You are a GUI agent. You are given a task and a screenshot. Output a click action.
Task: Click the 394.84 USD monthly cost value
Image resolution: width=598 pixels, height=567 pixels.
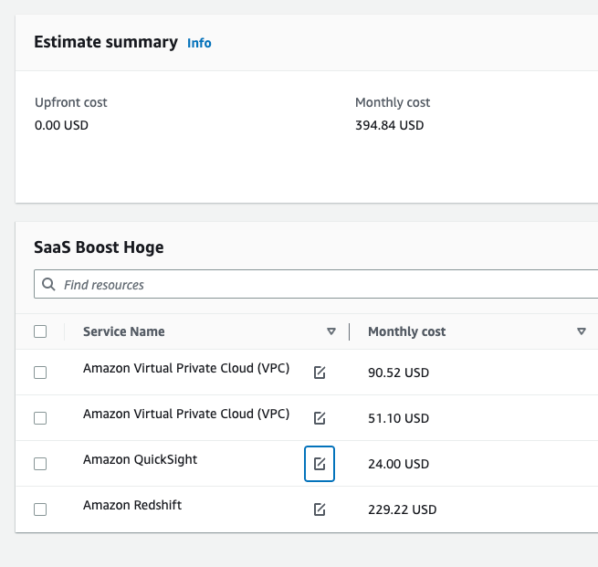390,125
